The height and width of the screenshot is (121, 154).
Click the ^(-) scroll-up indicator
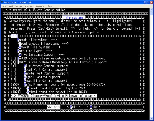14,36
